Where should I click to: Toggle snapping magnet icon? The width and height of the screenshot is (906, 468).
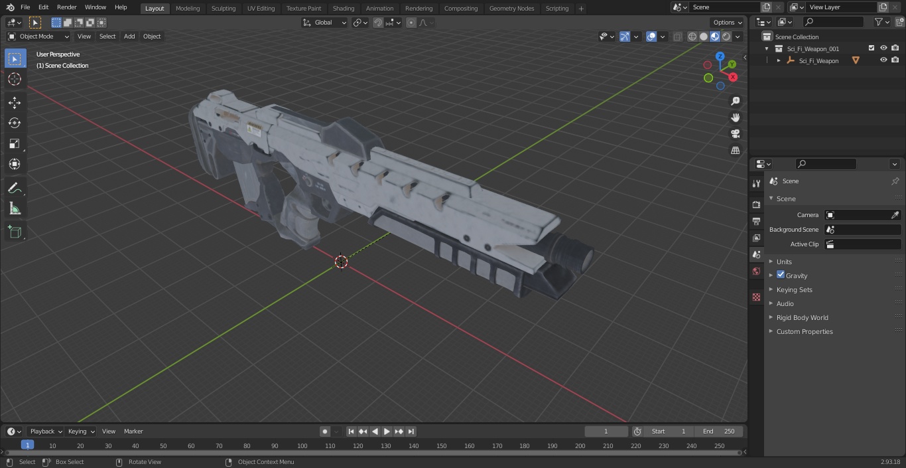tap(378, 23)
